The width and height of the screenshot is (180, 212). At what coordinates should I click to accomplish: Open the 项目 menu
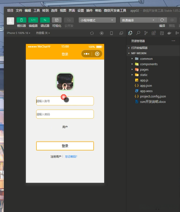point(10,10)
